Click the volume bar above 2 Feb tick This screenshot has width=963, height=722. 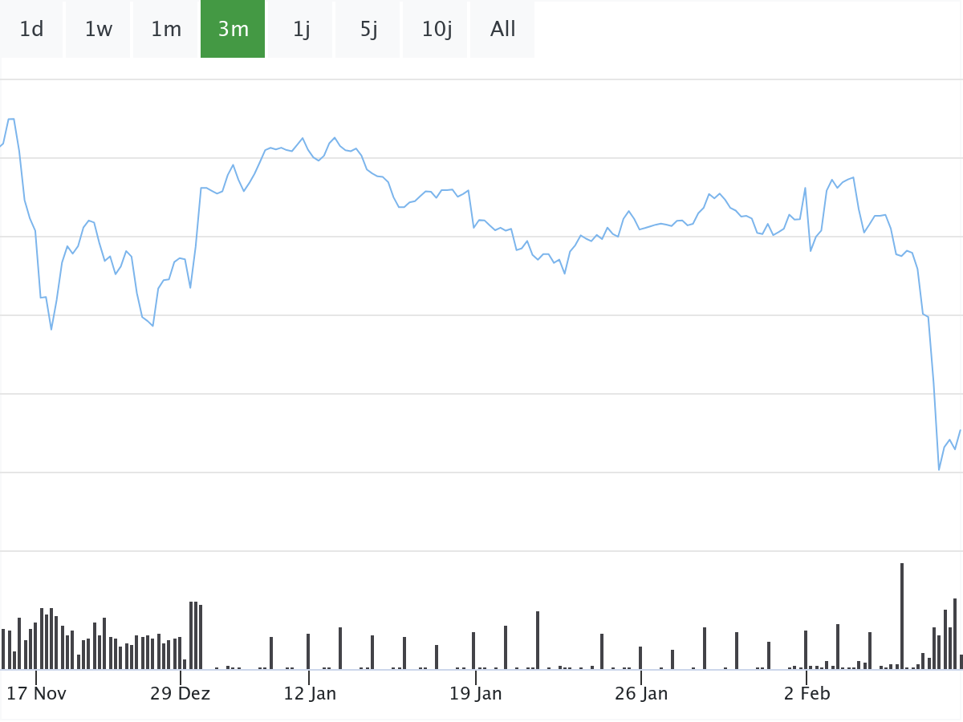click(806, 650)
